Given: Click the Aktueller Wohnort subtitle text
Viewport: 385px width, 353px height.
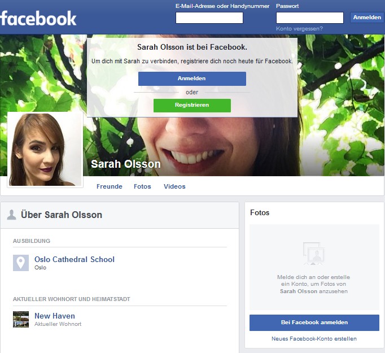Looking at the screenshot, I should [58, 324].
